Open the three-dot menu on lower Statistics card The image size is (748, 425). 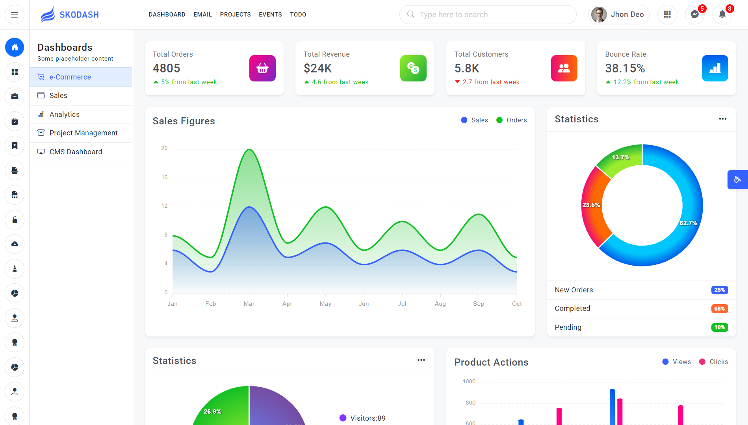coord(421,360)
